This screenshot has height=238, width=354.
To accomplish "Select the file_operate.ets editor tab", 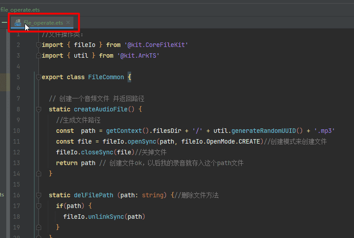I will (x=43, y=22).
